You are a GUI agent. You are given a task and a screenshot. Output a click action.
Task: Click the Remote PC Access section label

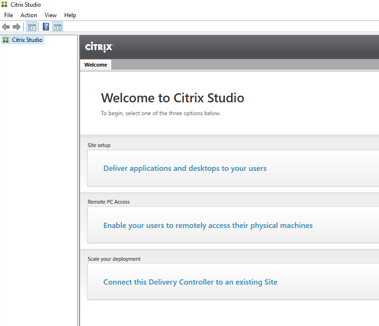pos(109,202)
